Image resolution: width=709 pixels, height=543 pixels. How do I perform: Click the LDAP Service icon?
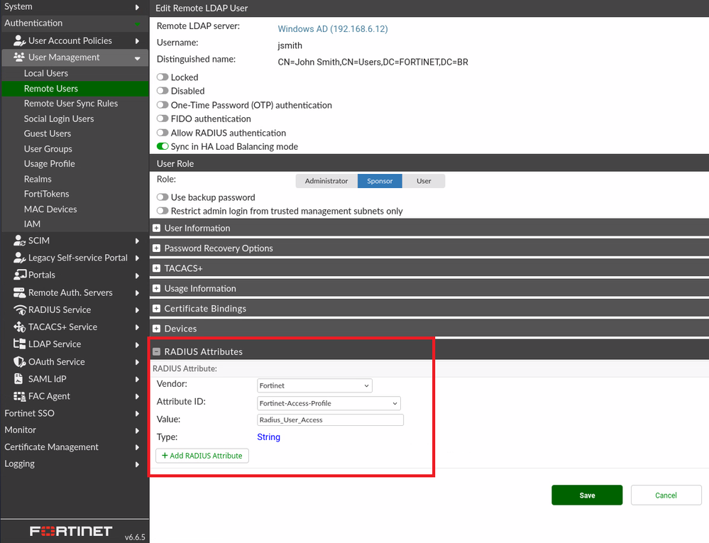(20, 344)
